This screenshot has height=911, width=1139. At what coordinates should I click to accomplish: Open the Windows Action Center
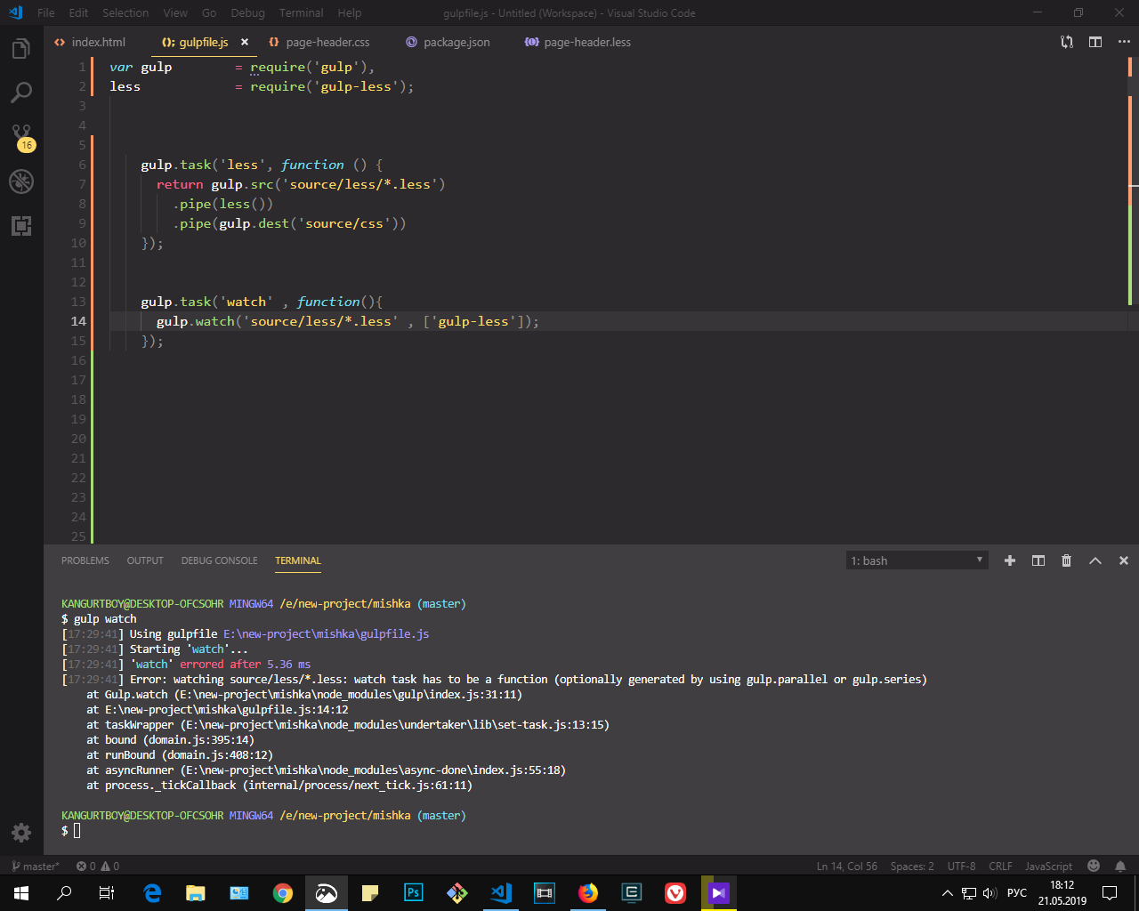click(x=1110, y=892)
